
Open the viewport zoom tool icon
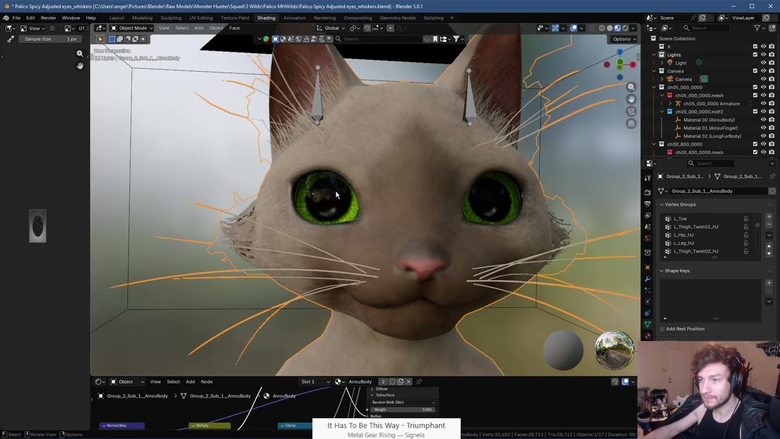[x=631, y=87]
